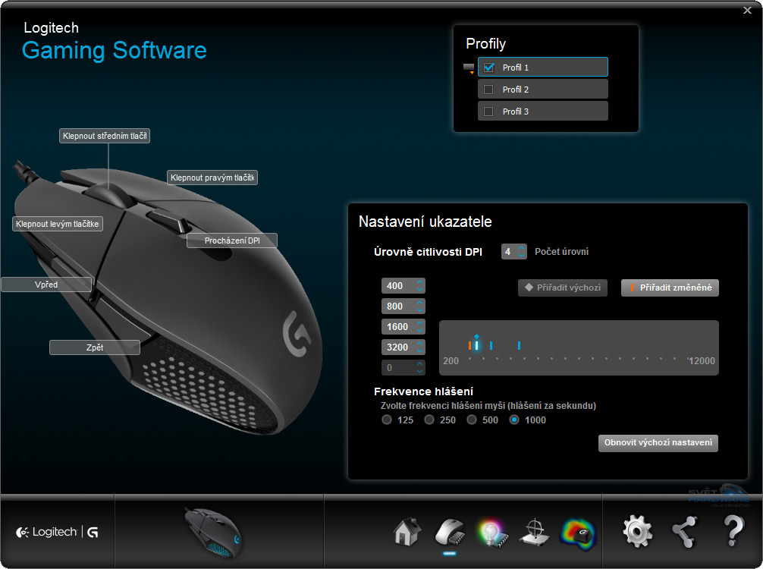763x569 pixels.
Task: Open the heat map analysis icon
Action: pos(578,531)
